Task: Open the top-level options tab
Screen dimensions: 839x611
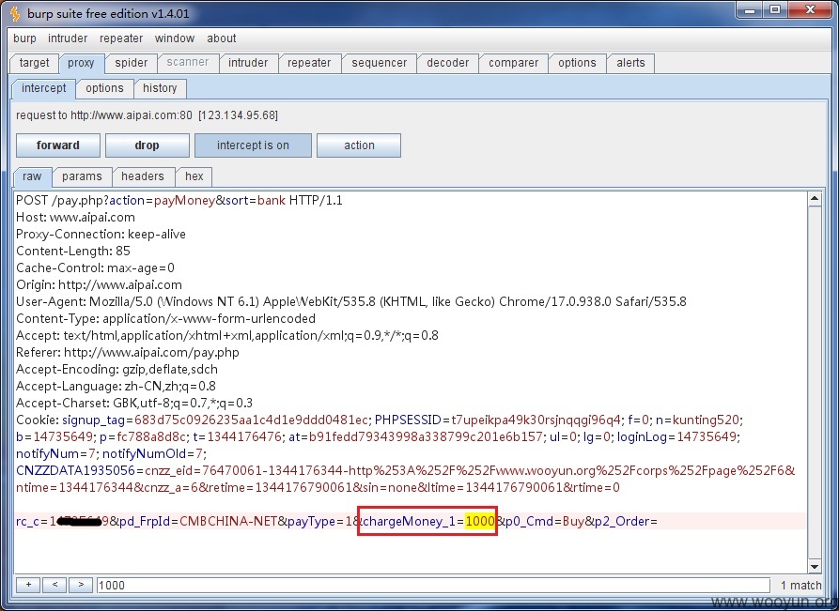Action: click(x=578, y=63)
